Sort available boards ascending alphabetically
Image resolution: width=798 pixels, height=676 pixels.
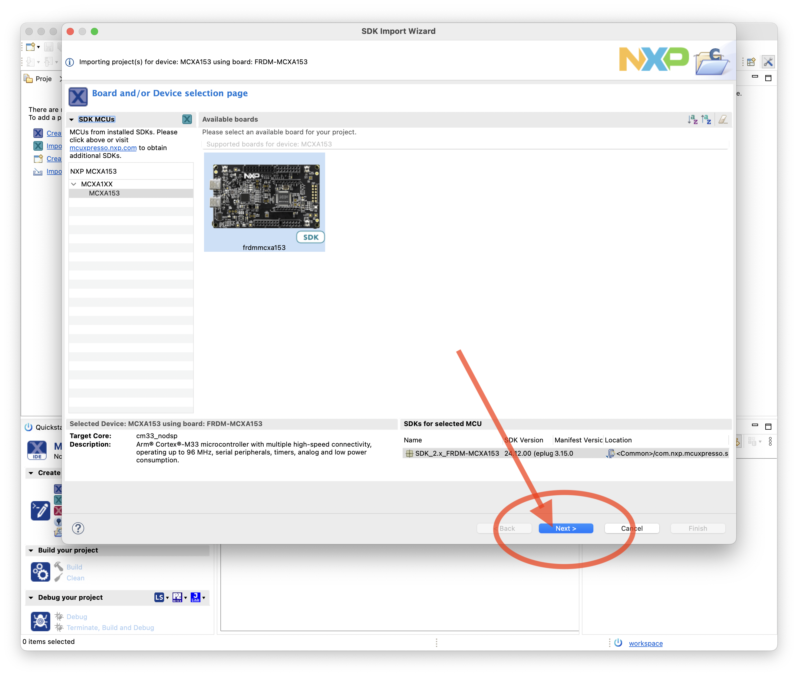(x=693, y=120)
